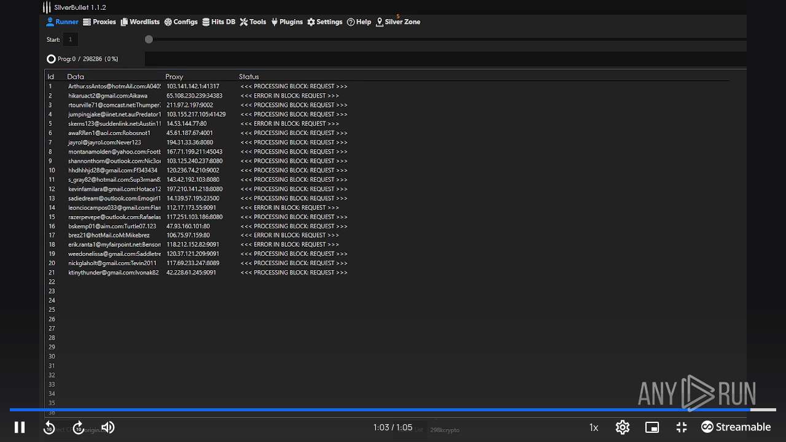786x442 pixels.
Task: Click the SilverBullet logo icon
Action: [47, 7]
